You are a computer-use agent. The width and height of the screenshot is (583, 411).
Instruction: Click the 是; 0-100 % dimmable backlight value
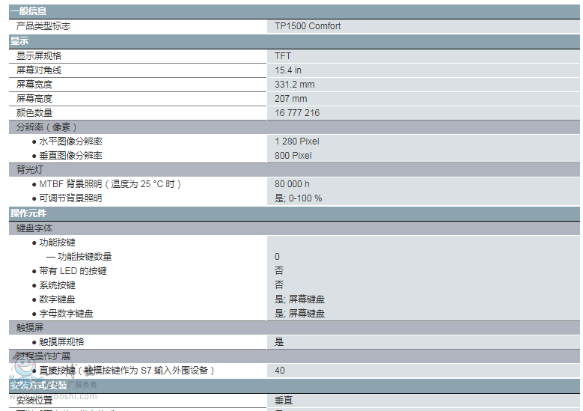(298, 198)
